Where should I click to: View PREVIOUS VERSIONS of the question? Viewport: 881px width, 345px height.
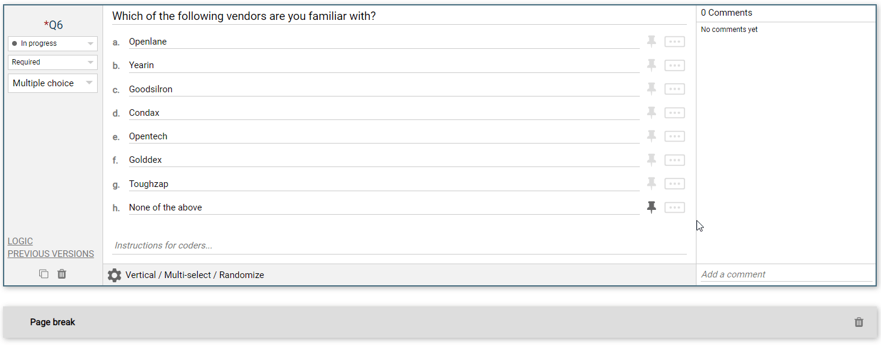[x=51, y=254]
